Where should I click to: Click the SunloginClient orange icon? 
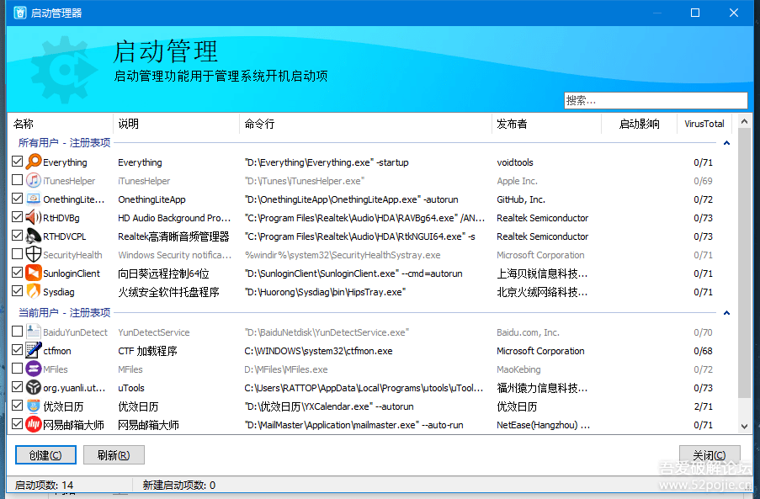tap(33, 273)
